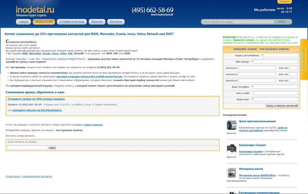
Task: Focus the Ваш телефон field
Action: coord(276,87)
